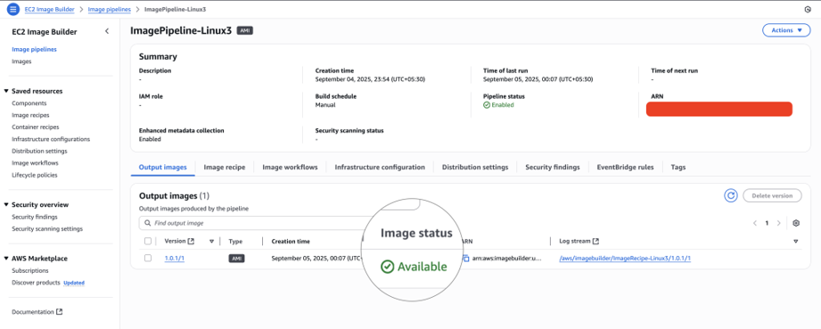Open the Actions dropdown
The image size is (821, 329).
tap(786, 30)
